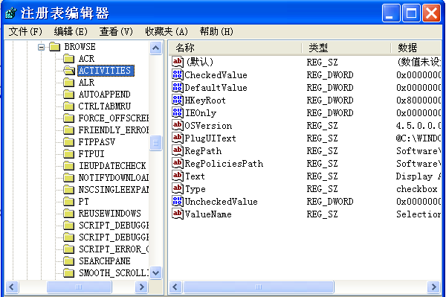Click the open ACTIVITIES folder icon
This screenshot has width=446, height=297.
[69, 70]
